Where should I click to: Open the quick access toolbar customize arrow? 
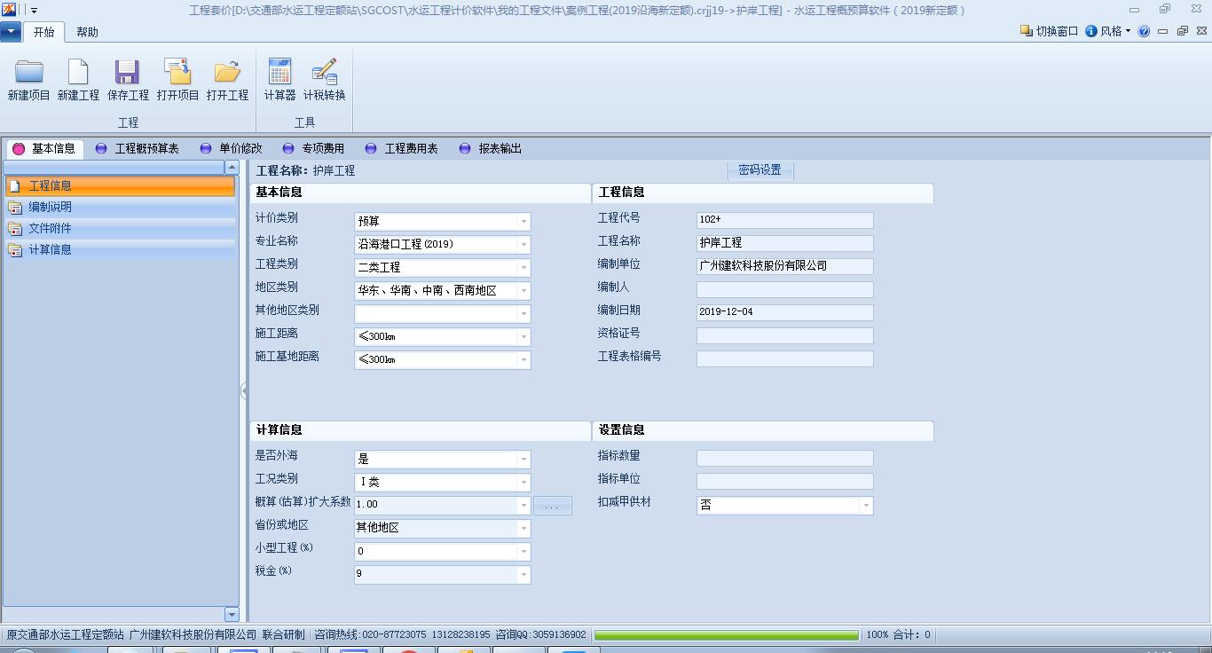pos(34,11)
